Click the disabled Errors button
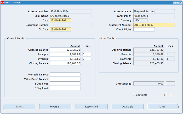Screen dimensions: 183x114 19,106
